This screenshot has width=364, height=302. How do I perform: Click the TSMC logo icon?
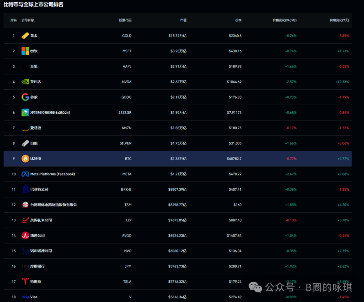click(x=25, y=204)
